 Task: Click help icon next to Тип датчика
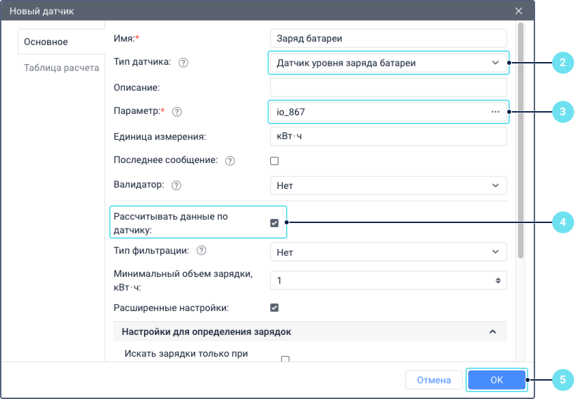pos(183,63)
